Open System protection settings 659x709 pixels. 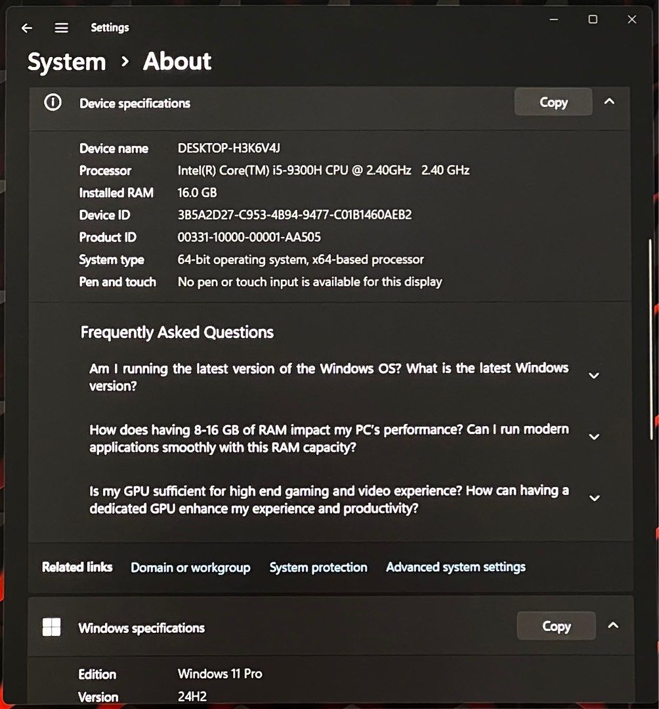point(318,567)
